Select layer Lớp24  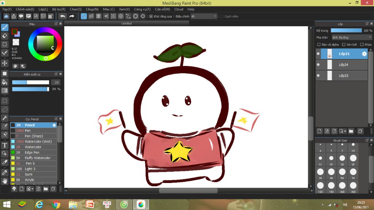click(342, 65)
